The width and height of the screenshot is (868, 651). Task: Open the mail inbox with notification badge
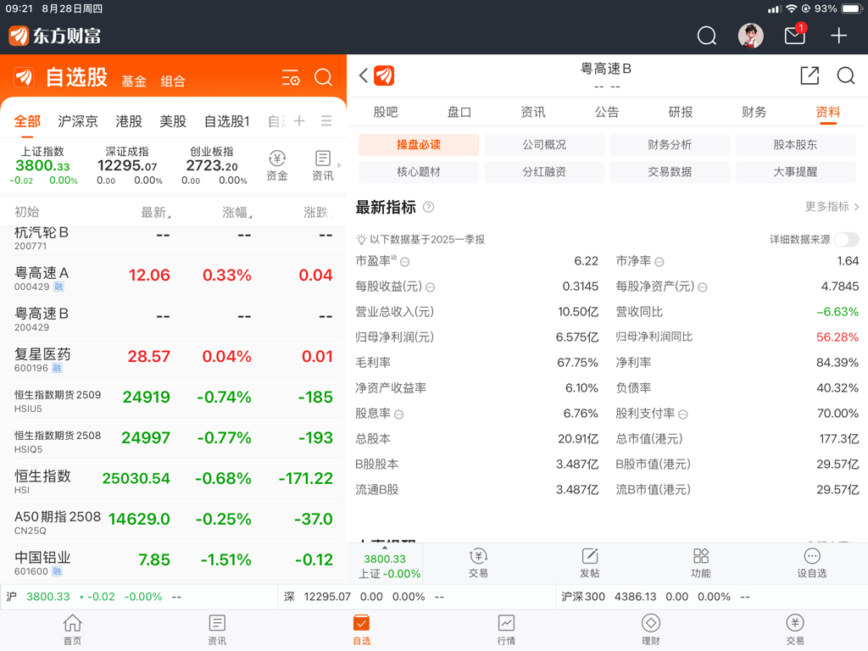[x=795, y=34]
